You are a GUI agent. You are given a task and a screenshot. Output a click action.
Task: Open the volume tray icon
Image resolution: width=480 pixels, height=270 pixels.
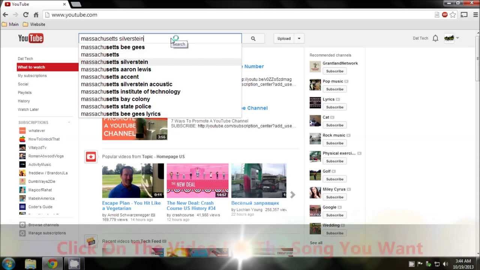pyautogui.click(x=445, y=264)
